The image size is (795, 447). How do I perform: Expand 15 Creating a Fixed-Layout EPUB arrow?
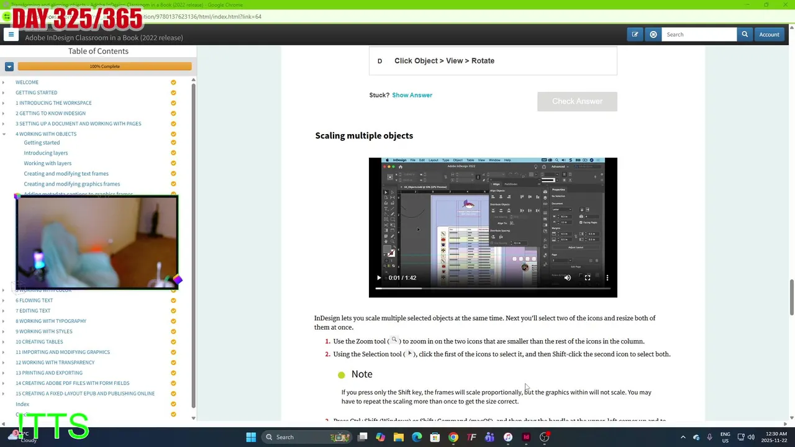[4, 394]
